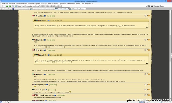Click the stop page toolbar icon

pyautogui.click(x=13, y=6)
